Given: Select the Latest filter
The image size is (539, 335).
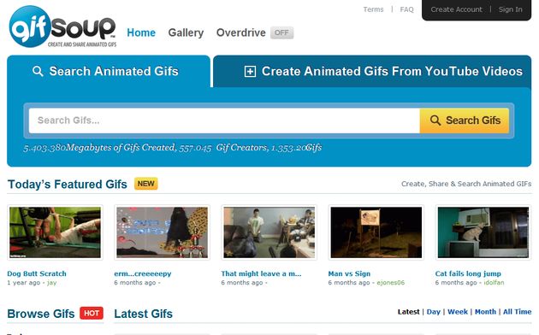Looking at the screenshot, I should 409,312.
